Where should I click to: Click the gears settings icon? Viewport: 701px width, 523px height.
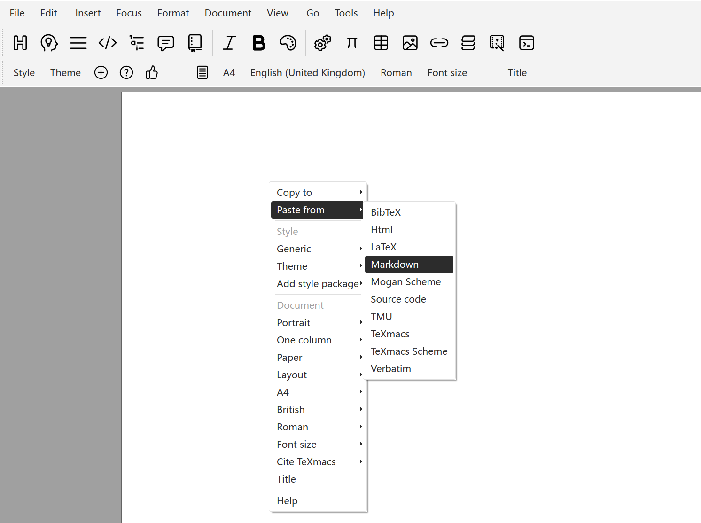pos(323,43)
